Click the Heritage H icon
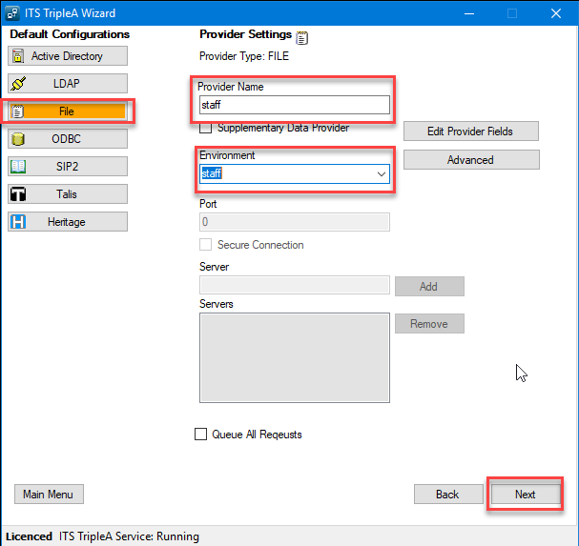579x546 pixels. click(x=17, y=222)
